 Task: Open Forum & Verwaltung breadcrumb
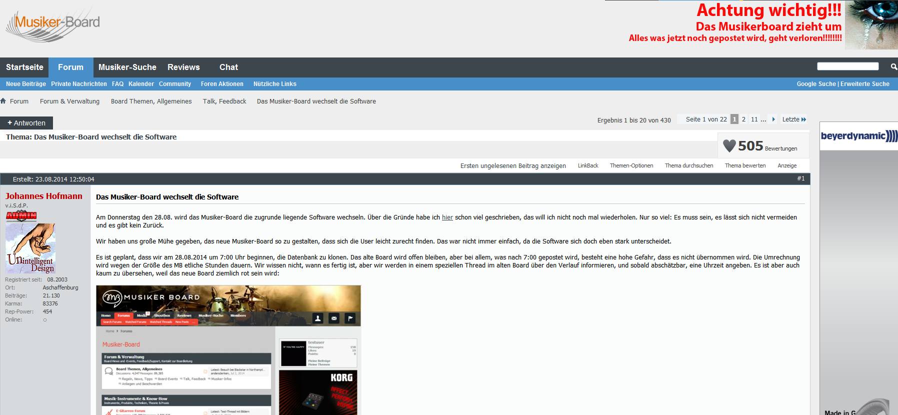coord(69,101)
